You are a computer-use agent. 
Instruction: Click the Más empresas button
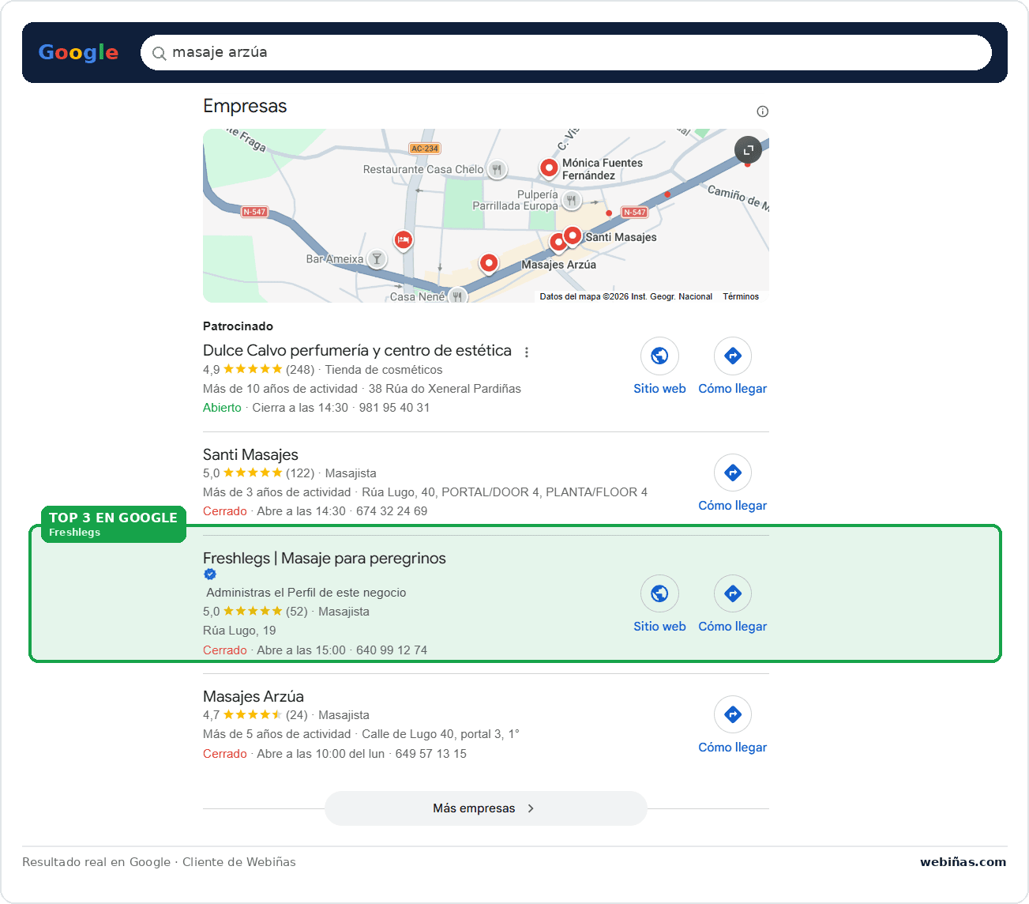coord(486,808)
